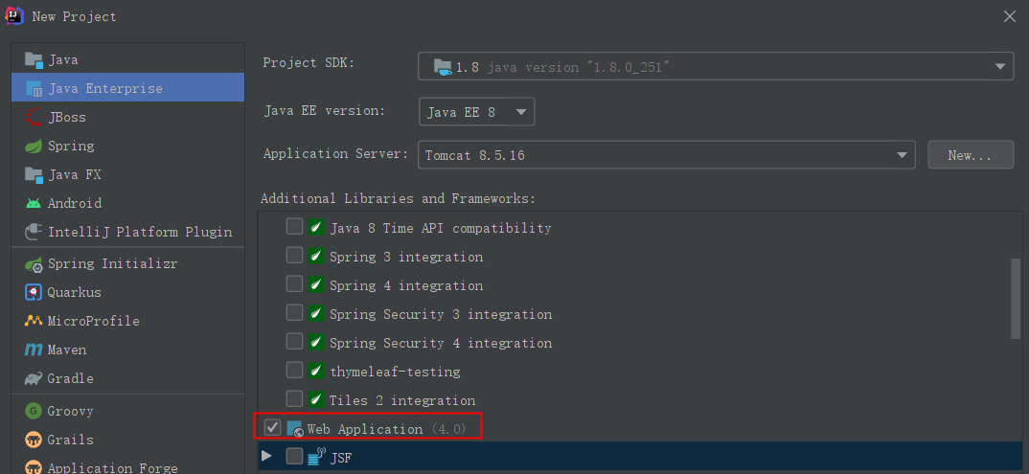Enable Spring Security 3 integration checkbox
This screenshot has width=1029, height=474.
295,313
